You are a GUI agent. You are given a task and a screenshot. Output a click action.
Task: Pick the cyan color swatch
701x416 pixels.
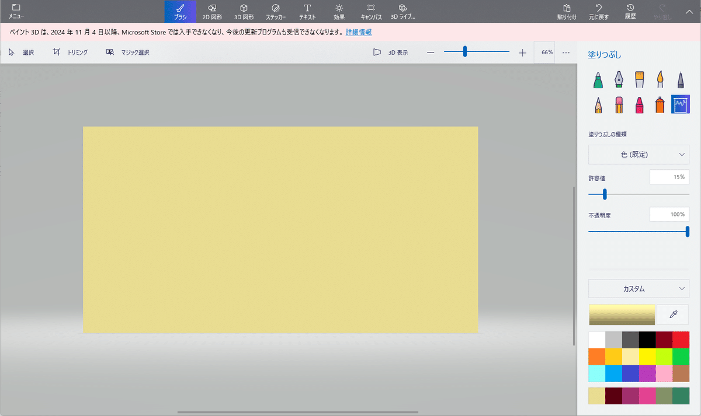tap(597, 373)
